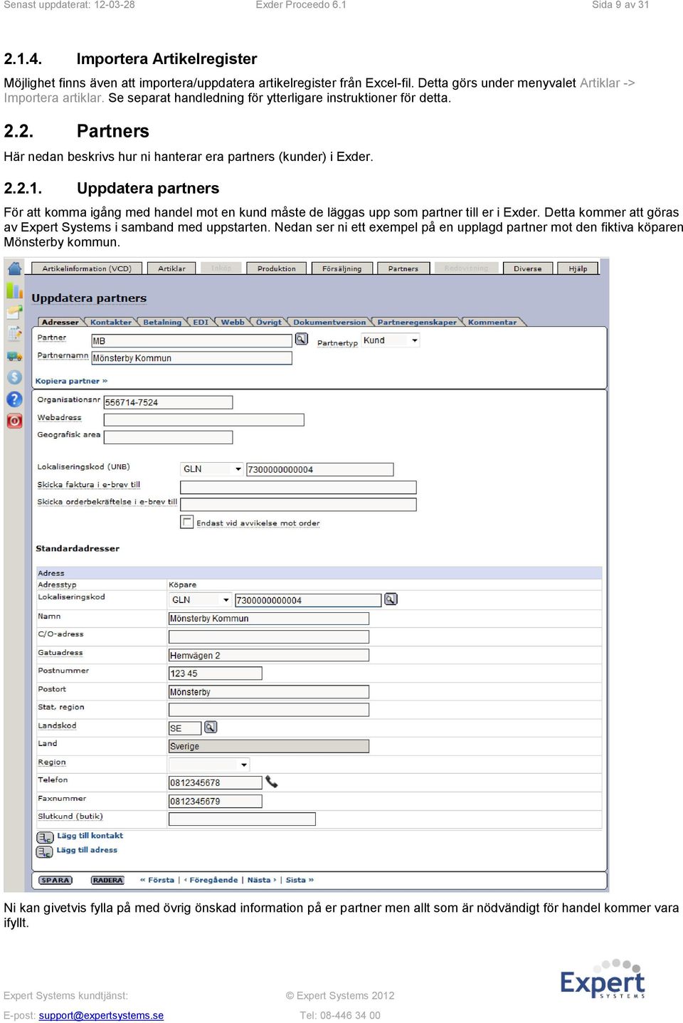Open the notepad with pencil sidebar icon
The width and height of the screenshot is (683, 1023).
point(14,333)
